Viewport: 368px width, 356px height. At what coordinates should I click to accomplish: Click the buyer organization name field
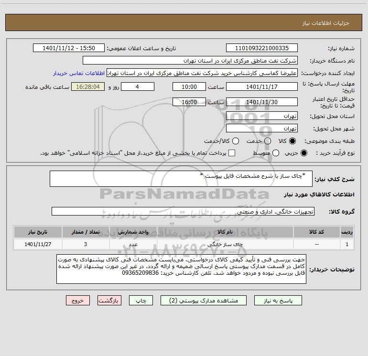tap(190, 61)
